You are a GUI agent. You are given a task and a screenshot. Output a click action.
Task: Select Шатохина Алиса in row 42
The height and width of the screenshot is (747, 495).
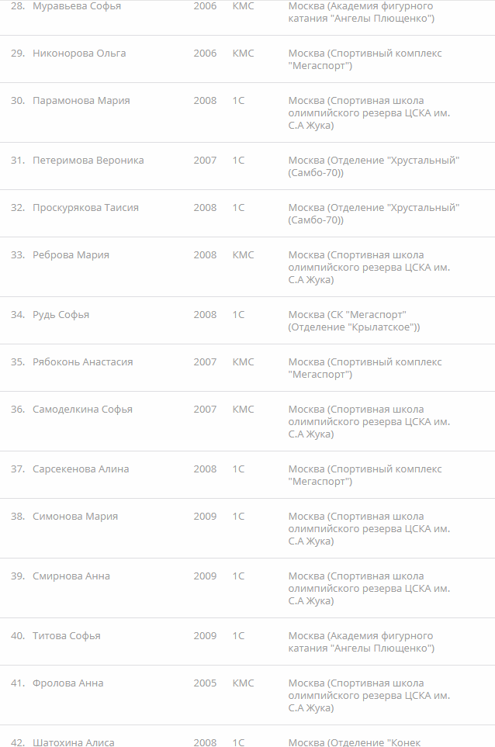coord(74,742)
